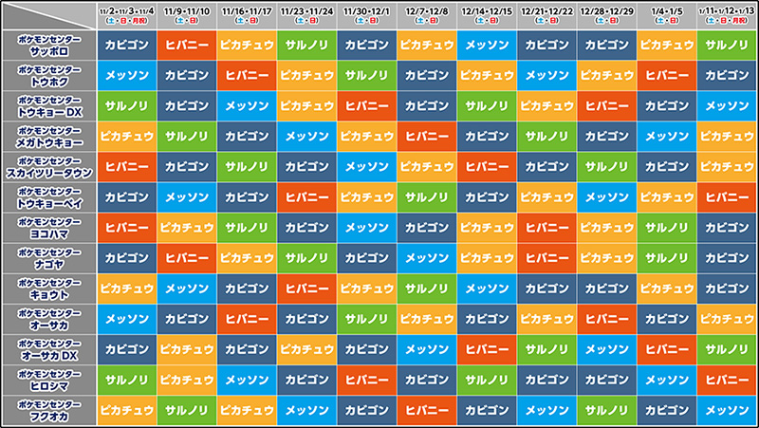Click the ポケモンセンター スカイツリータウン row header
759x428 pixels.
click(49, 167)
